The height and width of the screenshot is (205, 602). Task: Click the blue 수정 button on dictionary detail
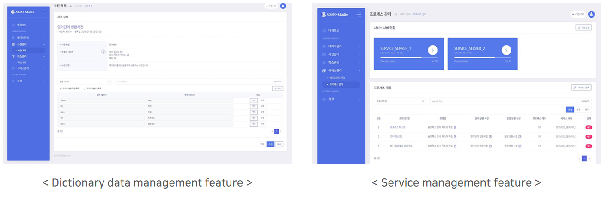point(270,144)
